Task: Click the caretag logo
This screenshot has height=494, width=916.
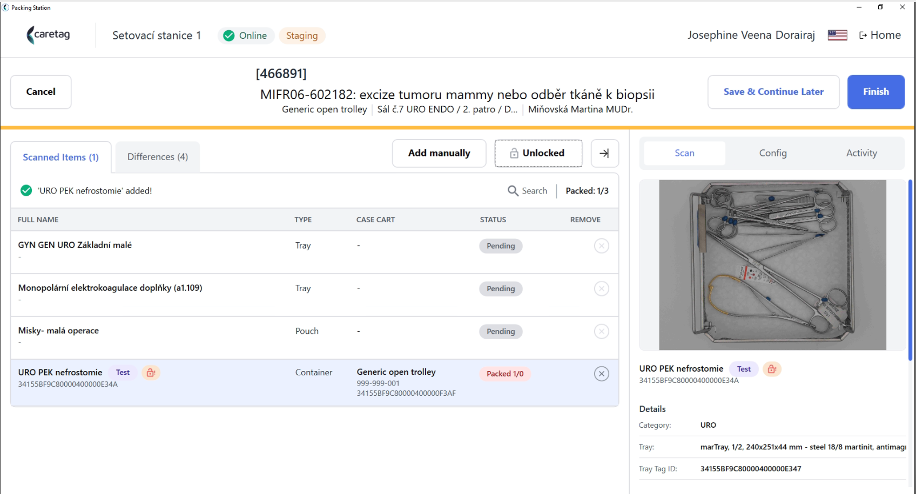Action: [49, 35]
